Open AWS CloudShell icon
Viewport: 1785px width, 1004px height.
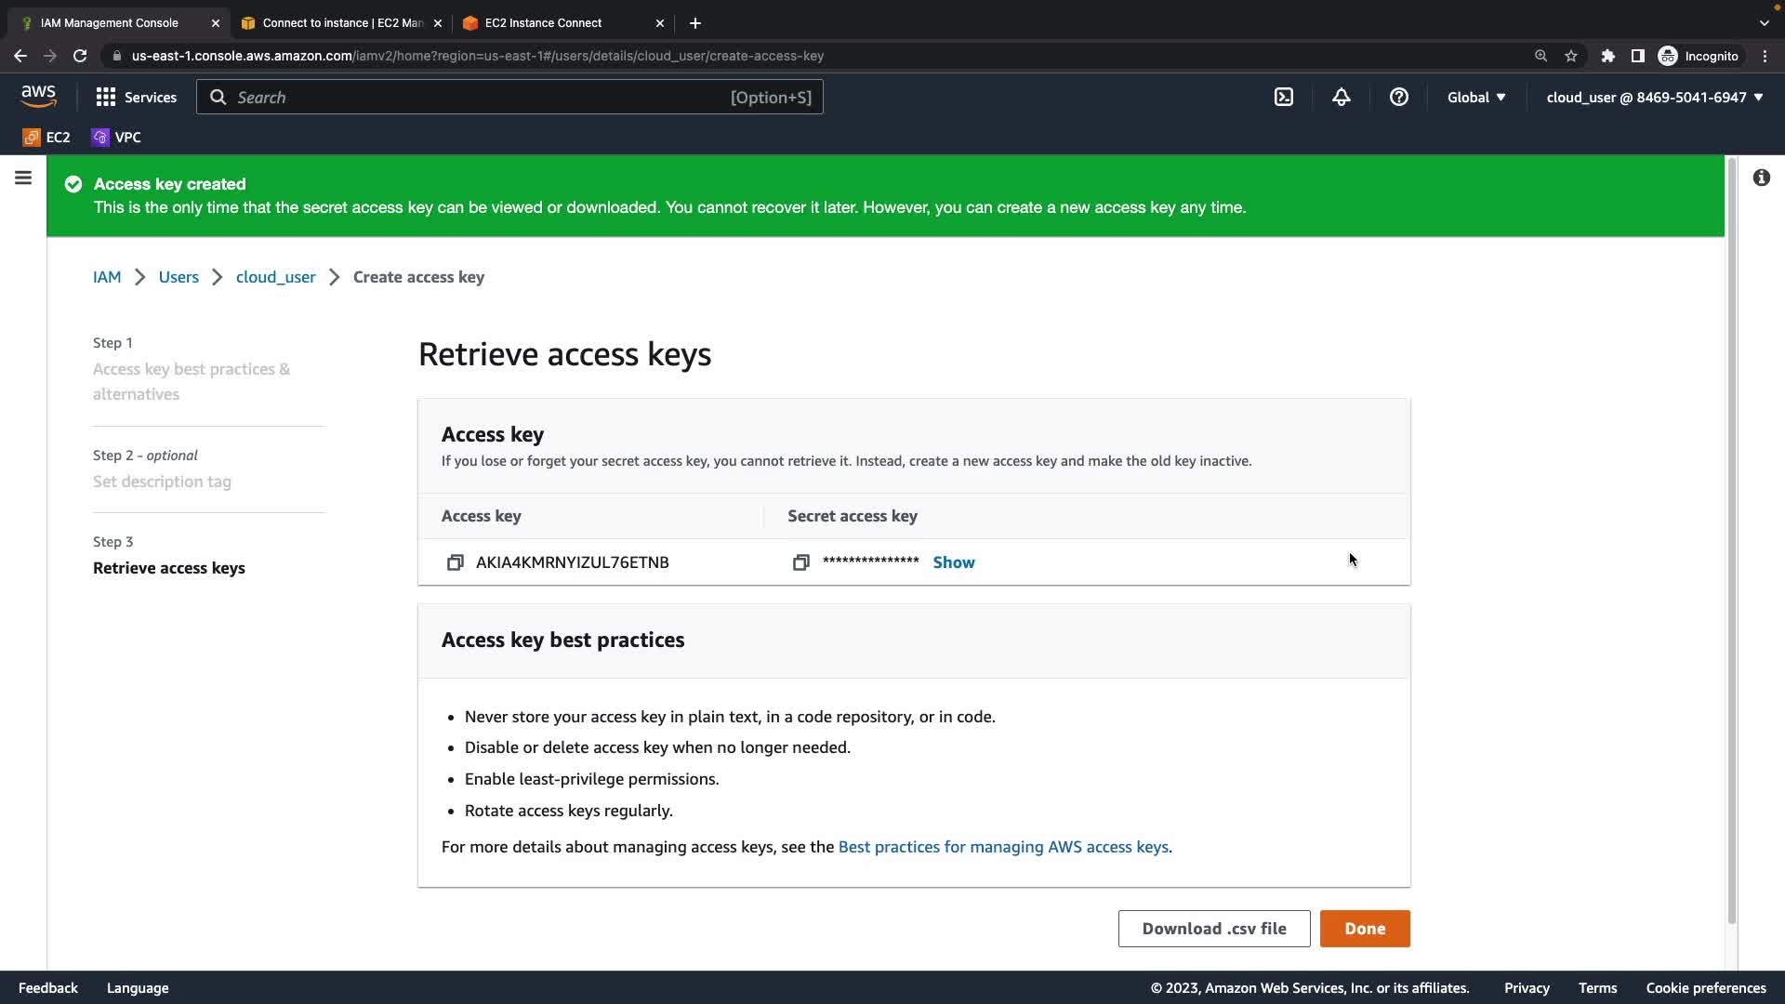pos(1283,98)
